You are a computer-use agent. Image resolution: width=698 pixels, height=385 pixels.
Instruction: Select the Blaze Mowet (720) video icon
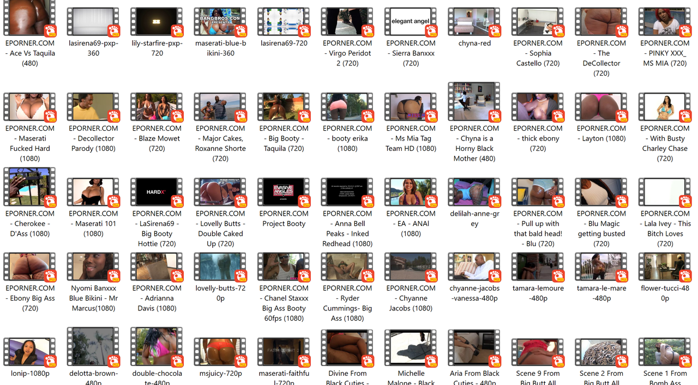157,107
